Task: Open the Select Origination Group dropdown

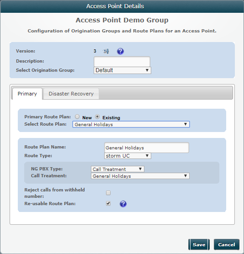Action: point(122,70)
